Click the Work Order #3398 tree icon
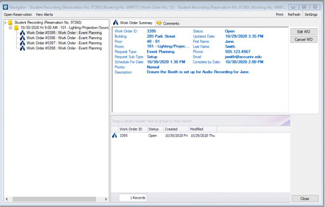Screen dimensions: 325x207 click(23, 48)
